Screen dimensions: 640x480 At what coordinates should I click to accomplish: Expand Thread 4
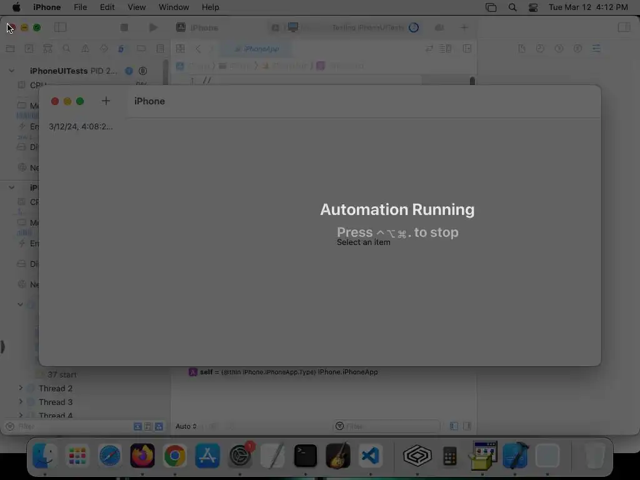[21, 415]
